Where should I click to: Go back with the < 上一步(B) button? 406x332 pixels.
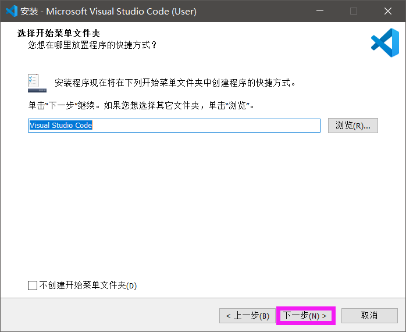pyautogui.click(x=247, y=316)
